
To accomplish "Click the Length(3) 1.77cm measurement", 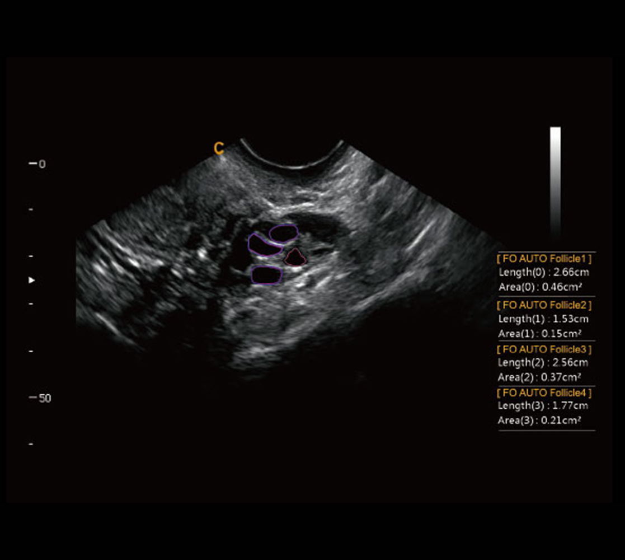I will click(x=543, y=405).
